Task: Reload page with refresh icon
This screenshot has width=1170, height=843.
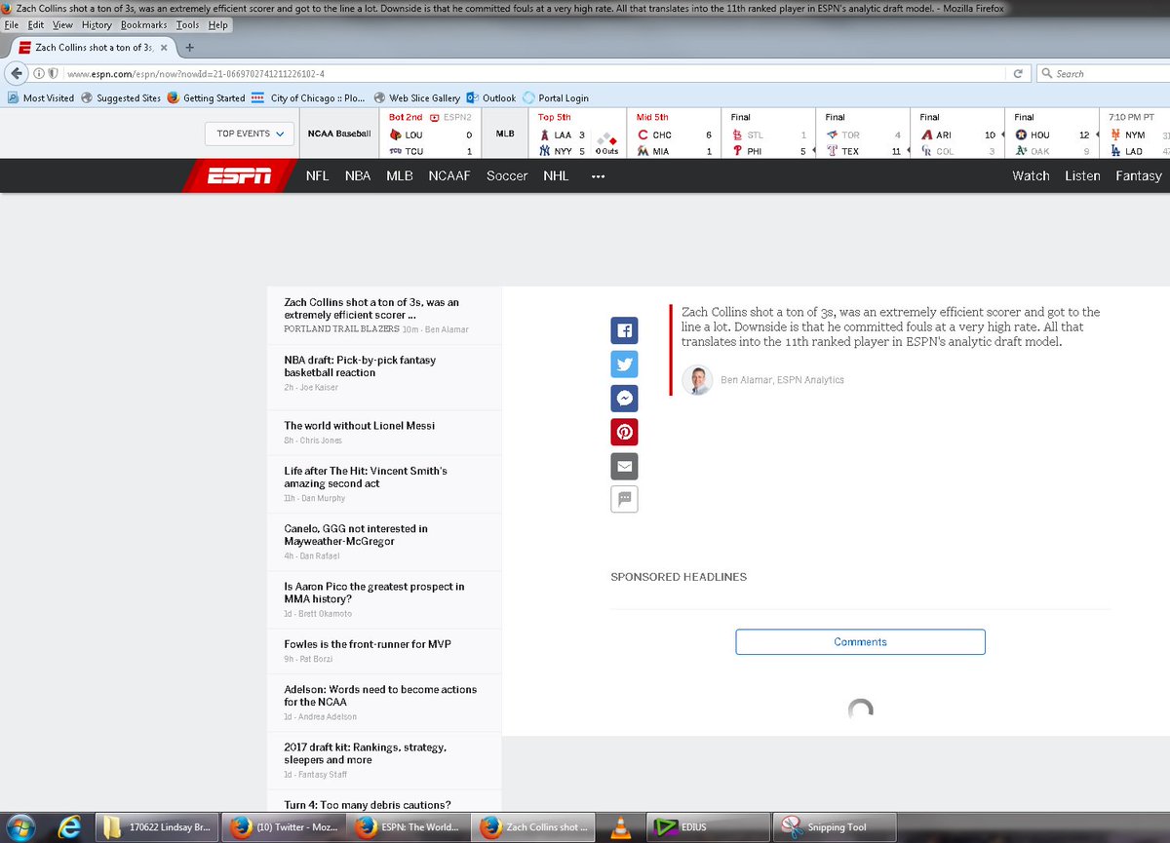Action: click(1018, 73)
